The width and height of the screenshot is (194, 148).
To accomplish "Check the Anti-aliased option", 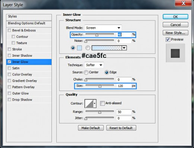I will [x=102, y=103].
